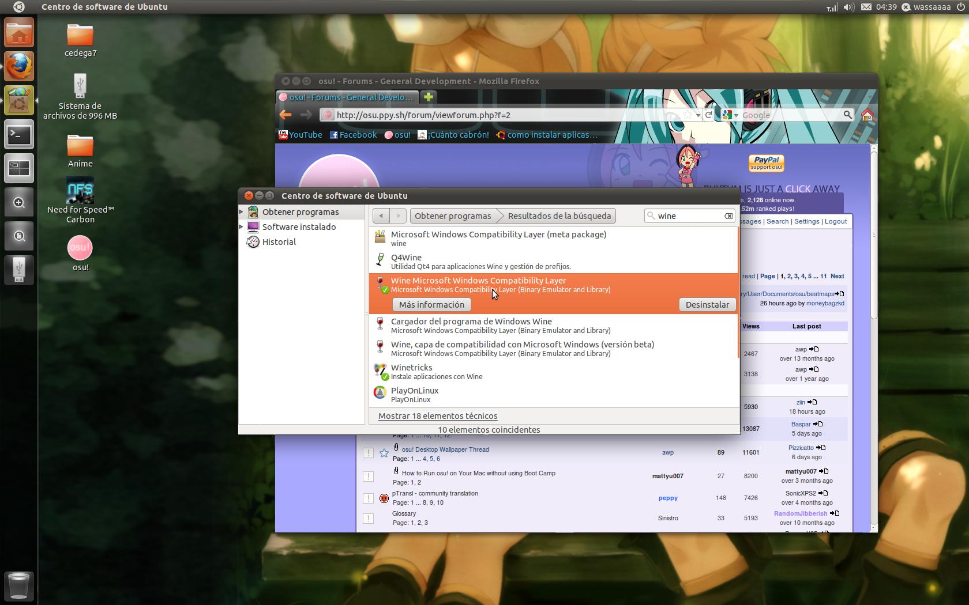The width and height of the screenshot is (969, 605).
Task: Launch Need for Speed Carbon desktop icon
Action: [80, 201]
